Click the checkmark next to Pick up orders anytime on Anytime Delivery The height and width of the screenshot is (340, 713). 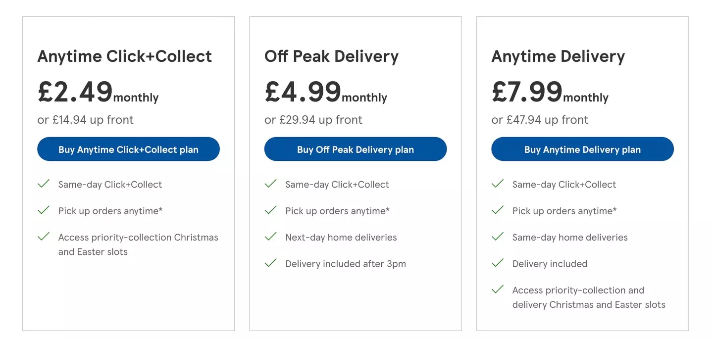497,210
